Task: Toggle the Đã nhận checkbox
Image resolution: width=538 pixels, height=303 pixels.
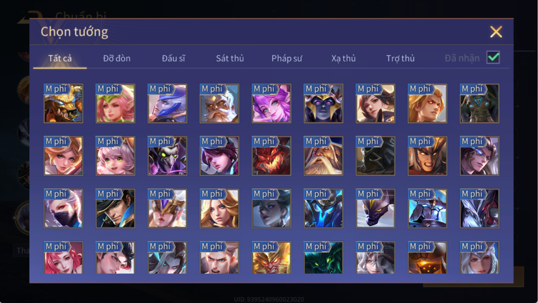Action: coord(493,57)
